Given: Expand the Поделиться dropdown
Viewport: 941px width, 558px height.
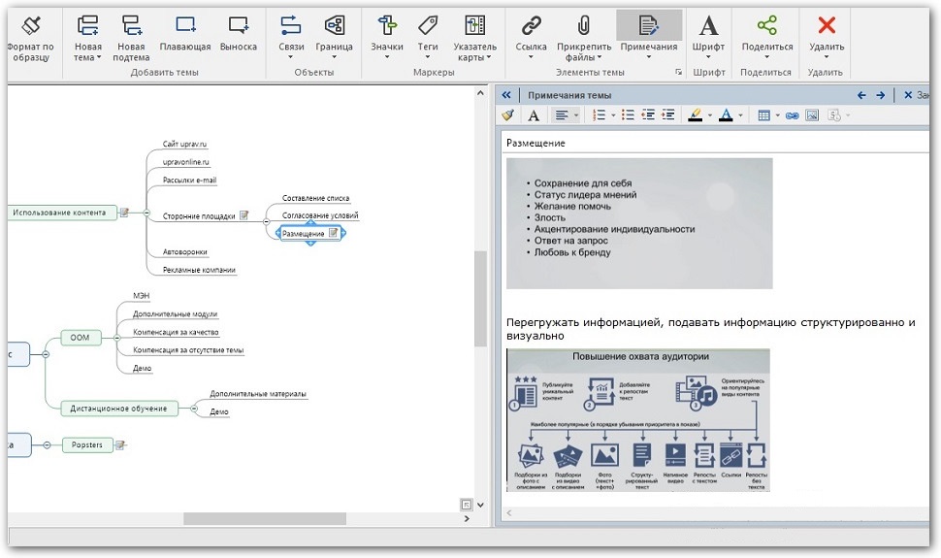Looking at the screenshot, I should [766, 57].
